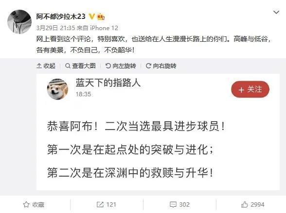Favorite the post with the 收藏 star
286x213 pixels.
[34, 204]
